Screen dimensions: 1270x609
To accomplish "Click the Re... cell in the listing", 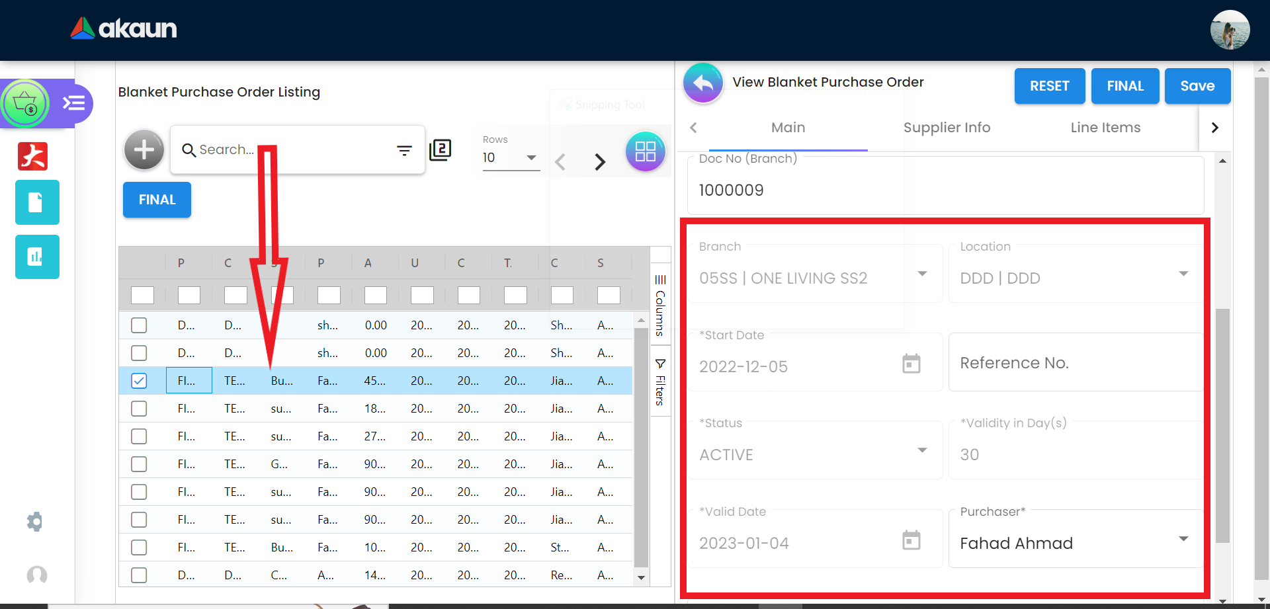I will tap(562, 575).
